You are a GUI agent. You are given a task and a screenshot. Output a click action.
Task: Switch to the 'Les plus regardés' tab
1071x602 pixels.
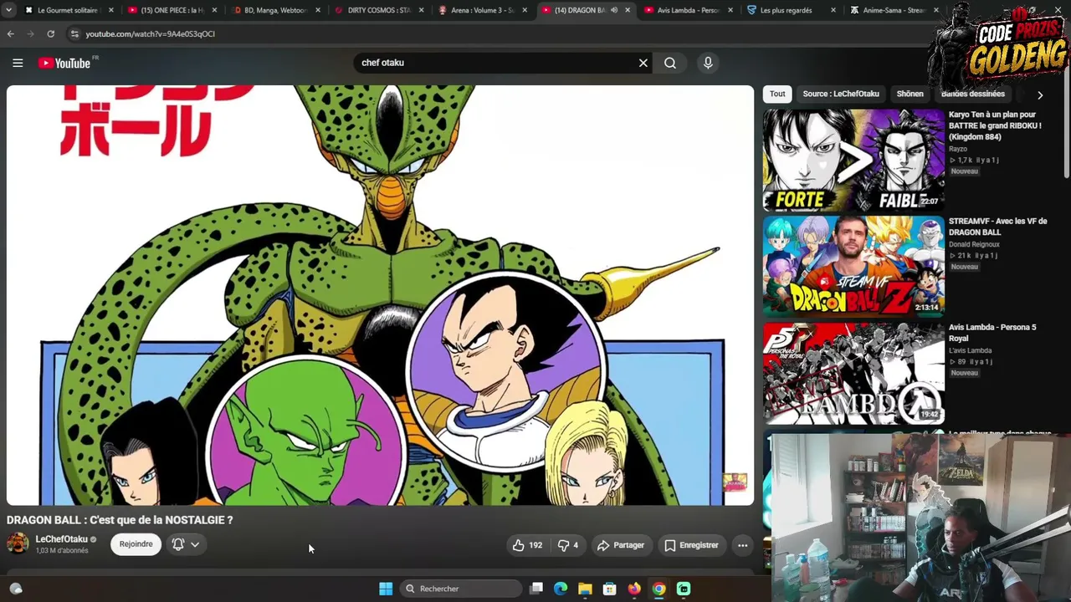coord(791,10)
